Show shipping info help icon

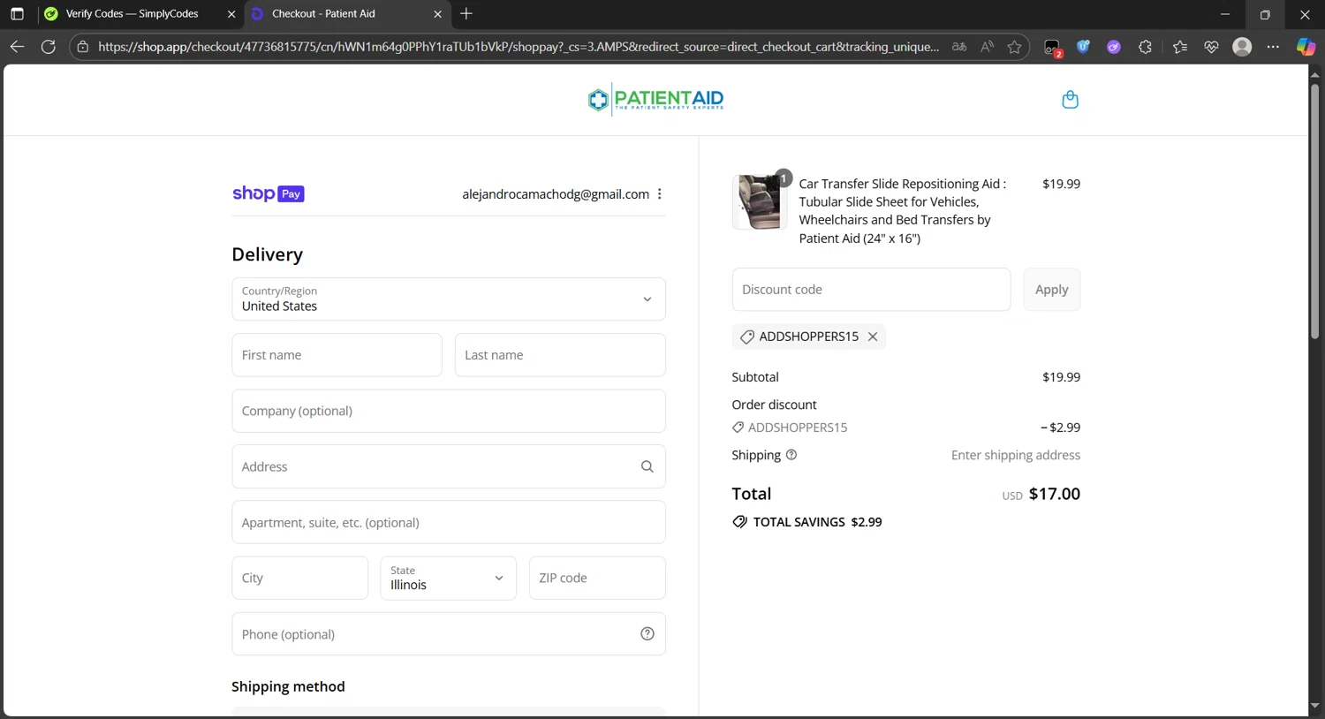pos(791,455)
